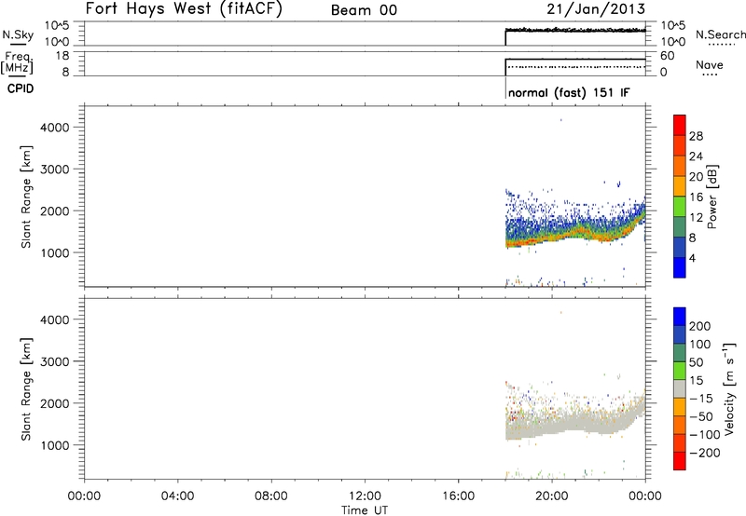Select the '50' tick on Velocity colorbar

point(696,362)
